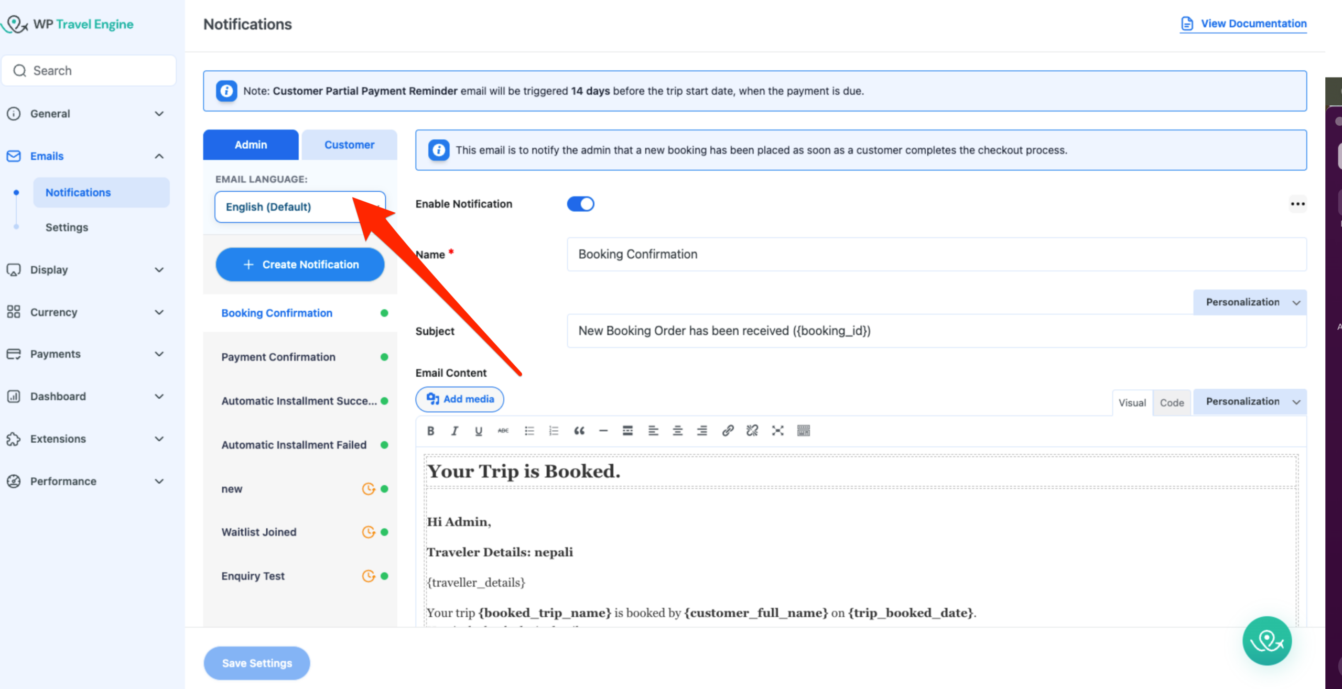Click the Create Notification button
This screenshot has height=689, width=1342.
pos(300,265)
